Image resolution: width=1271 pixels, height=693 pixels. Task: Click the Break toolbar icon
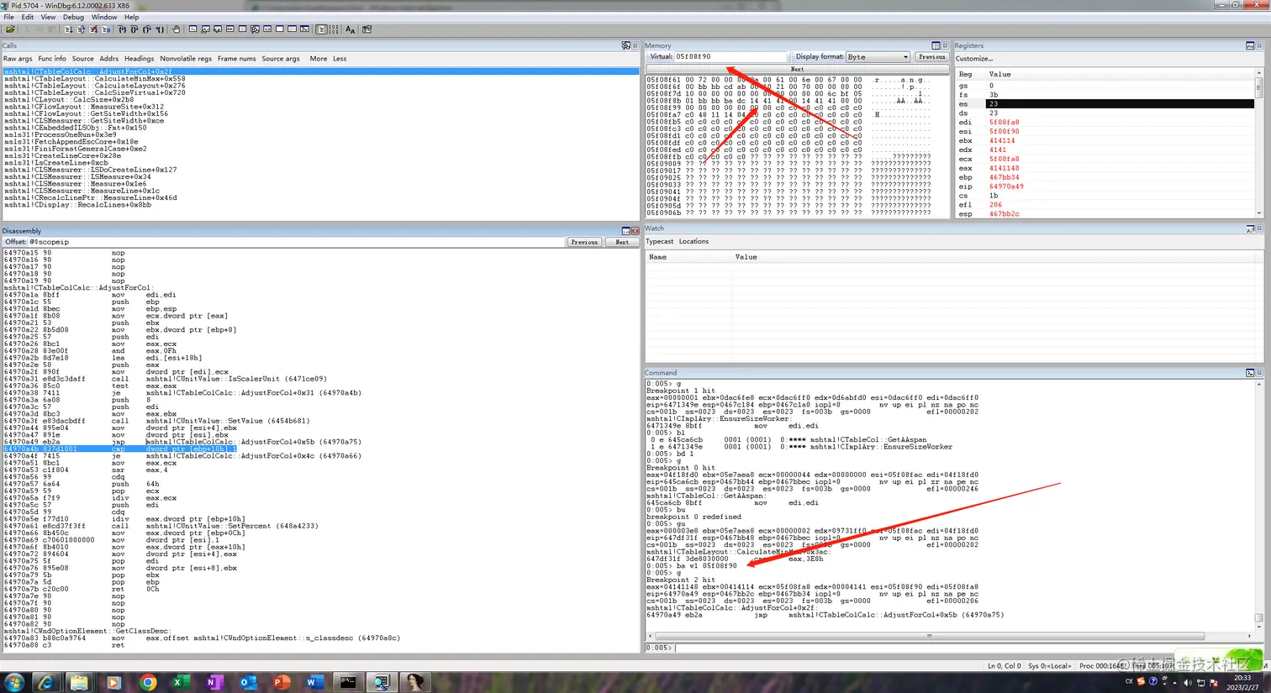coord(106,29)
